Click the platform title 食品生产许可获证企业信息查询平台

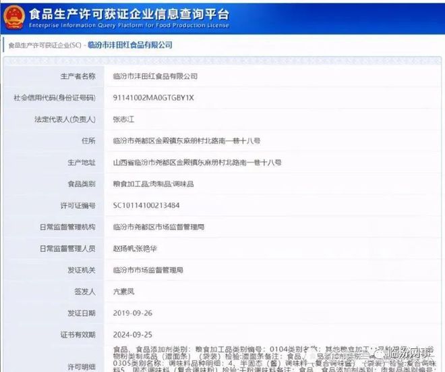[129, 14]
